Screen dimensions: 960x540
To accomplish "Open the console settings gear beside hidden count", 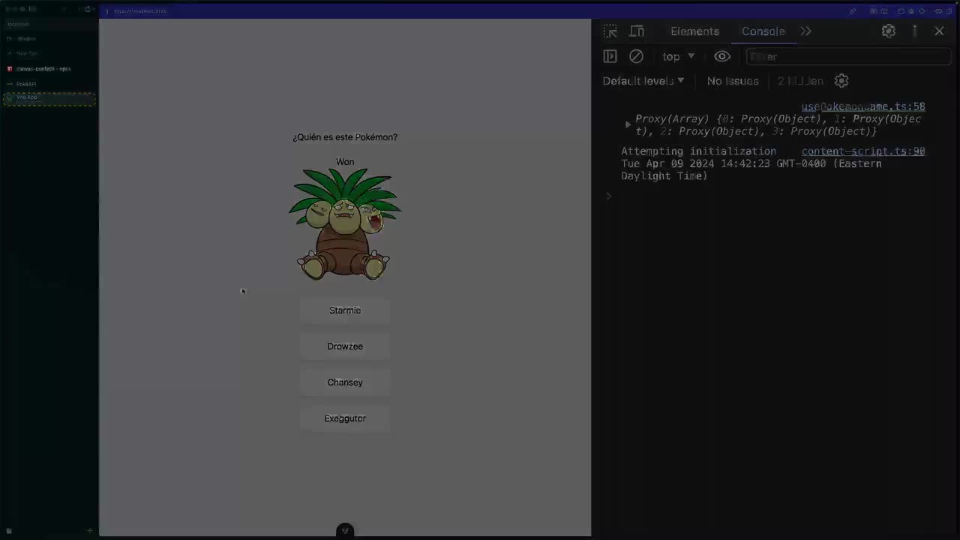I will pos(841,81).
